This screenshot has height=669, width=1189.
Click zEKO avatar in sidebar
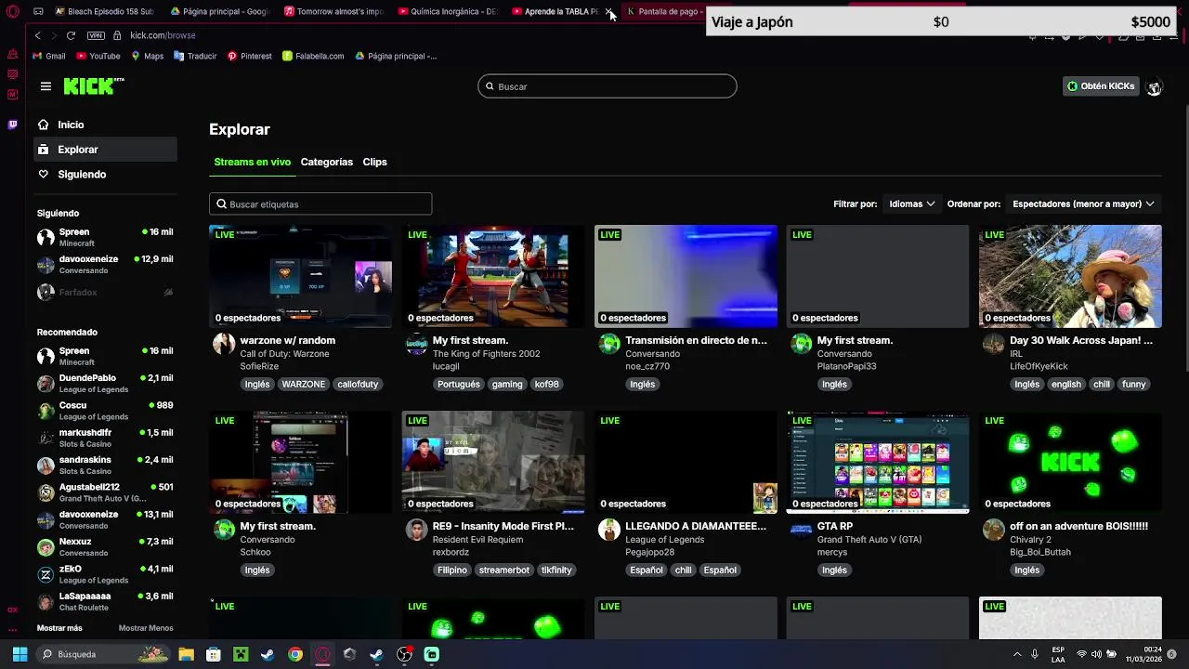(46, 574)
